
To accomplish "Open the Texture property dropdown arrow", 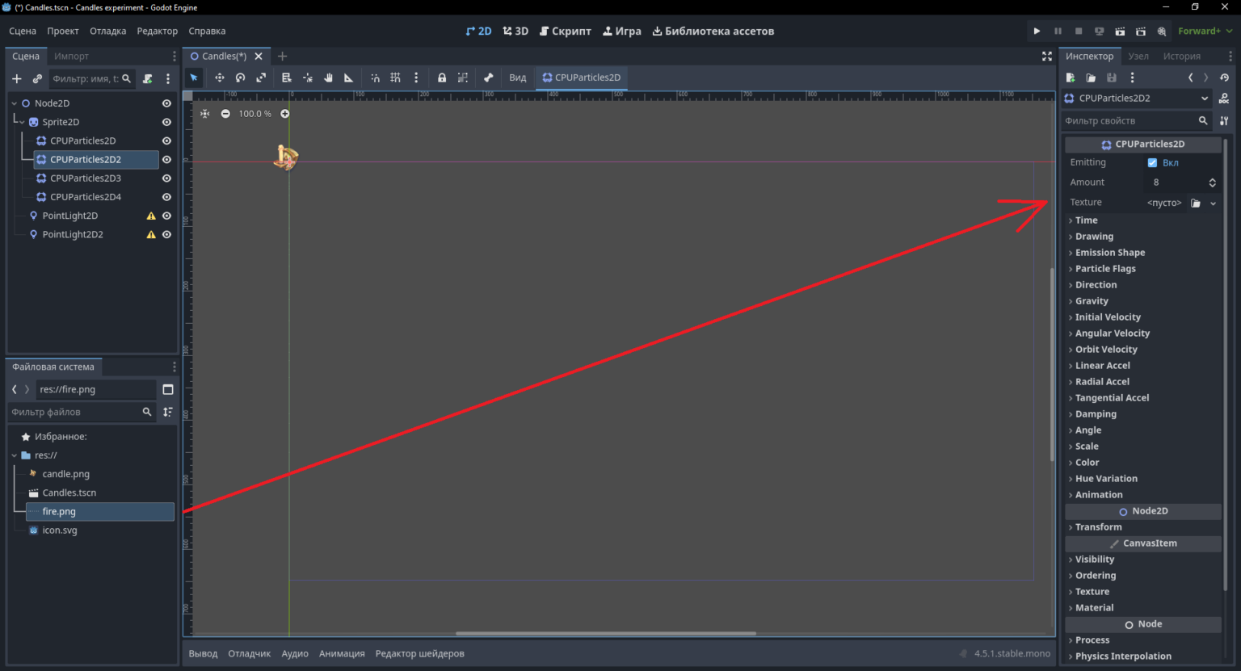I will (x=1213, y=203).
